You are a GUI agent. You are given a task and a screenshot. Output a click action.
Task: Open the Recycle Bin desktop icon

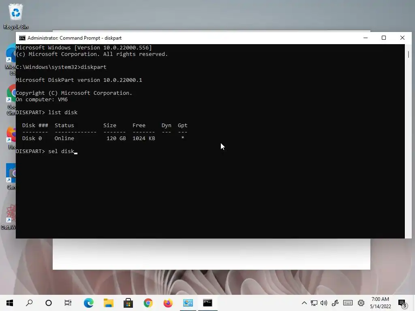pyautogui.click(x=16, y=16)
